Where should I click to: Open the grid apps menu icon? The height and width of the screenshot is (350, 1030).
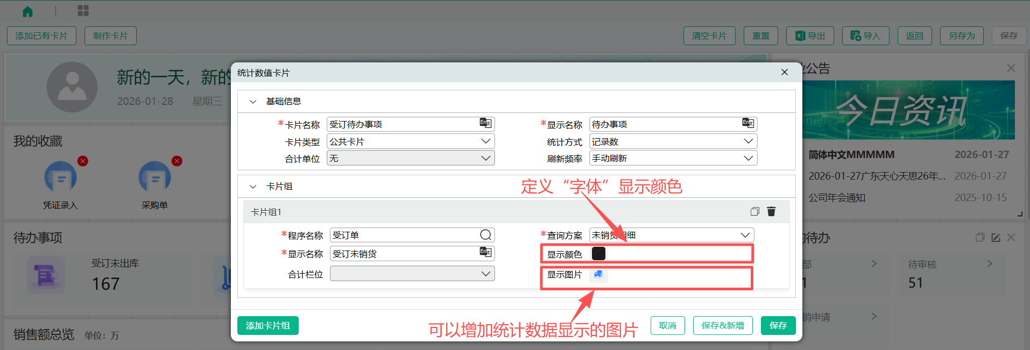click(83, 11)
